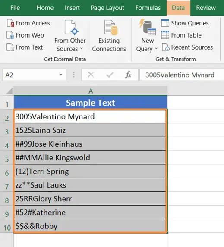The height and width of the screenshot is (247, 224).
Task: Open Existing Connections
Action: (x=109, y=36)
